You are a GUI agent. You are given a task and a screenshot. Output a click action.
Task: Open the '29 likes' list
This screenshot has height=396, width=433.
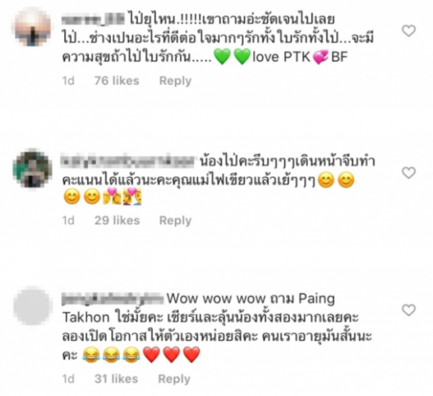pyautogui.click(x=117, y=221)
